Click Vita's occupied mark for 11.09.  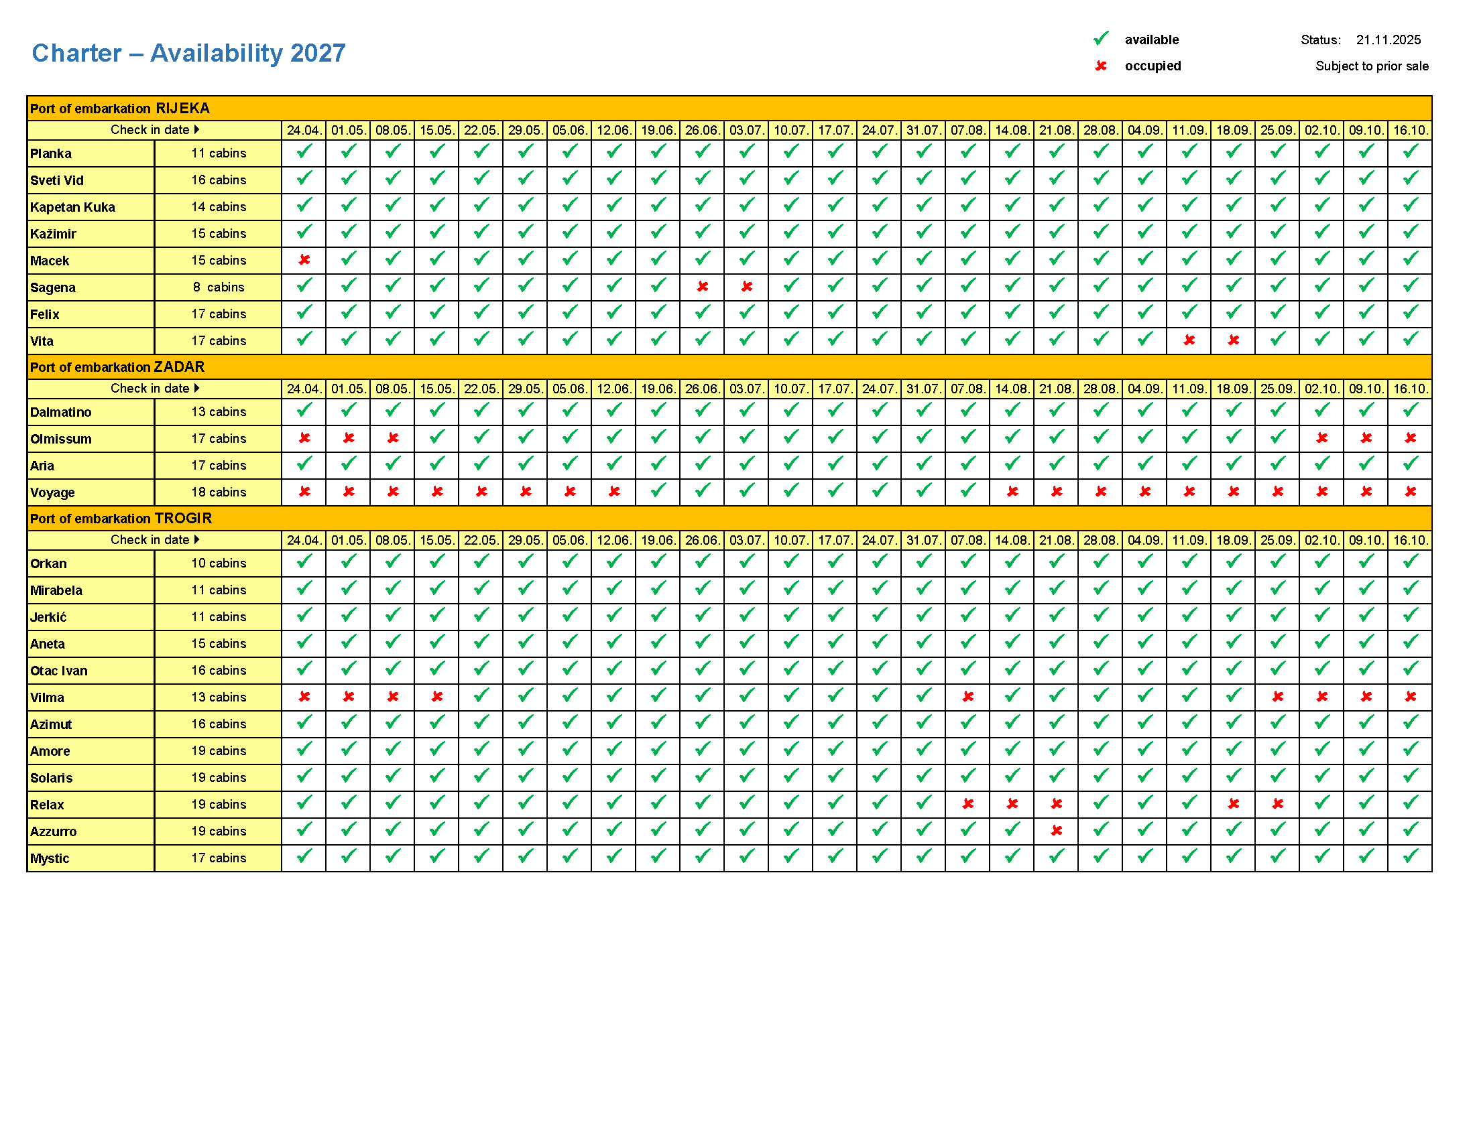click(x=1189, y=340)
